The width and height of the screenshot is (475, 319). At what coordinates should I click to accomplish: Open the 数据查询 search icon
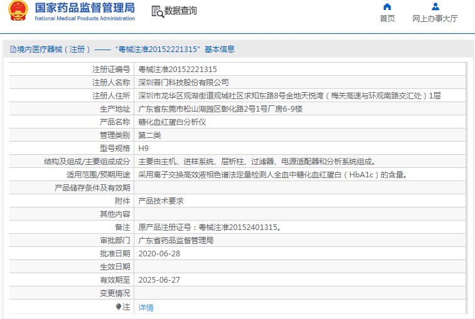[x=157, y=11]
